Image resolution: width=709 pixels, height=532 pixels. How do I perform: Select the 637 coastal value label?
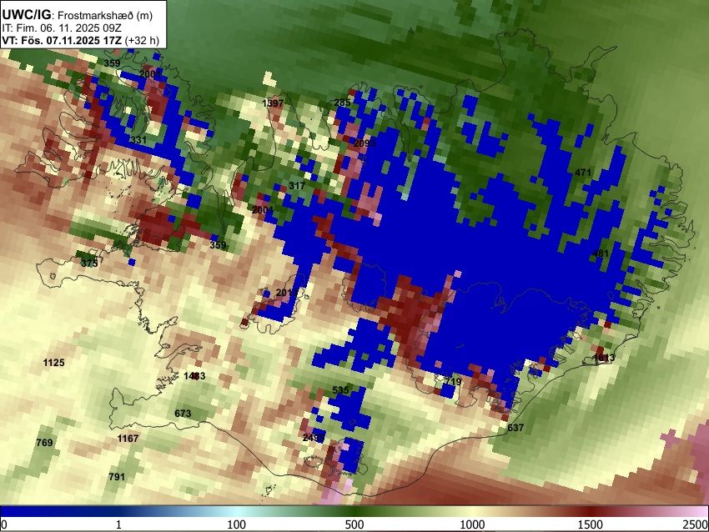click(515, 427)
